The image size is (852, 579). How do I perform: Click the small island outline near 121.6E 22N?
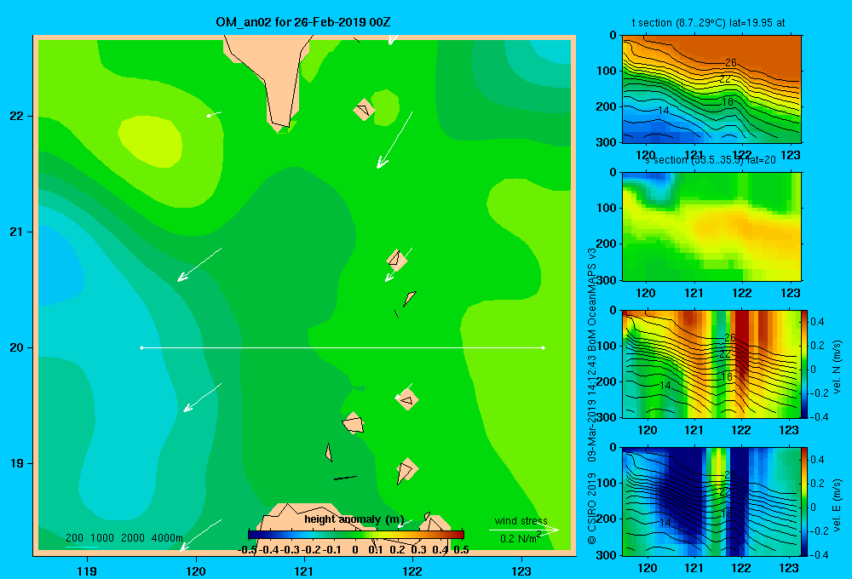[364, 110]
